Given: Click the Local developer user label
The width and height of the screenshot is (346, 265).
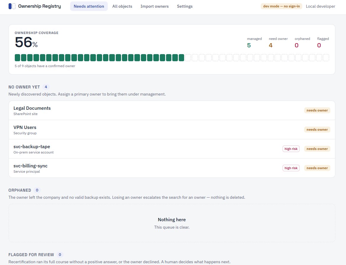Looking at the screenshot, I should click(321, 7).
